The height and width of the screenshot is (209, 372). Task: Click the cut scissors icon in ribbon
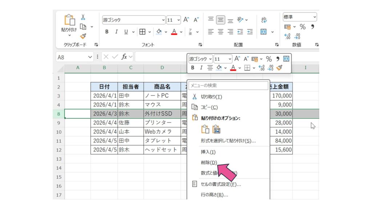coord(83,17)
